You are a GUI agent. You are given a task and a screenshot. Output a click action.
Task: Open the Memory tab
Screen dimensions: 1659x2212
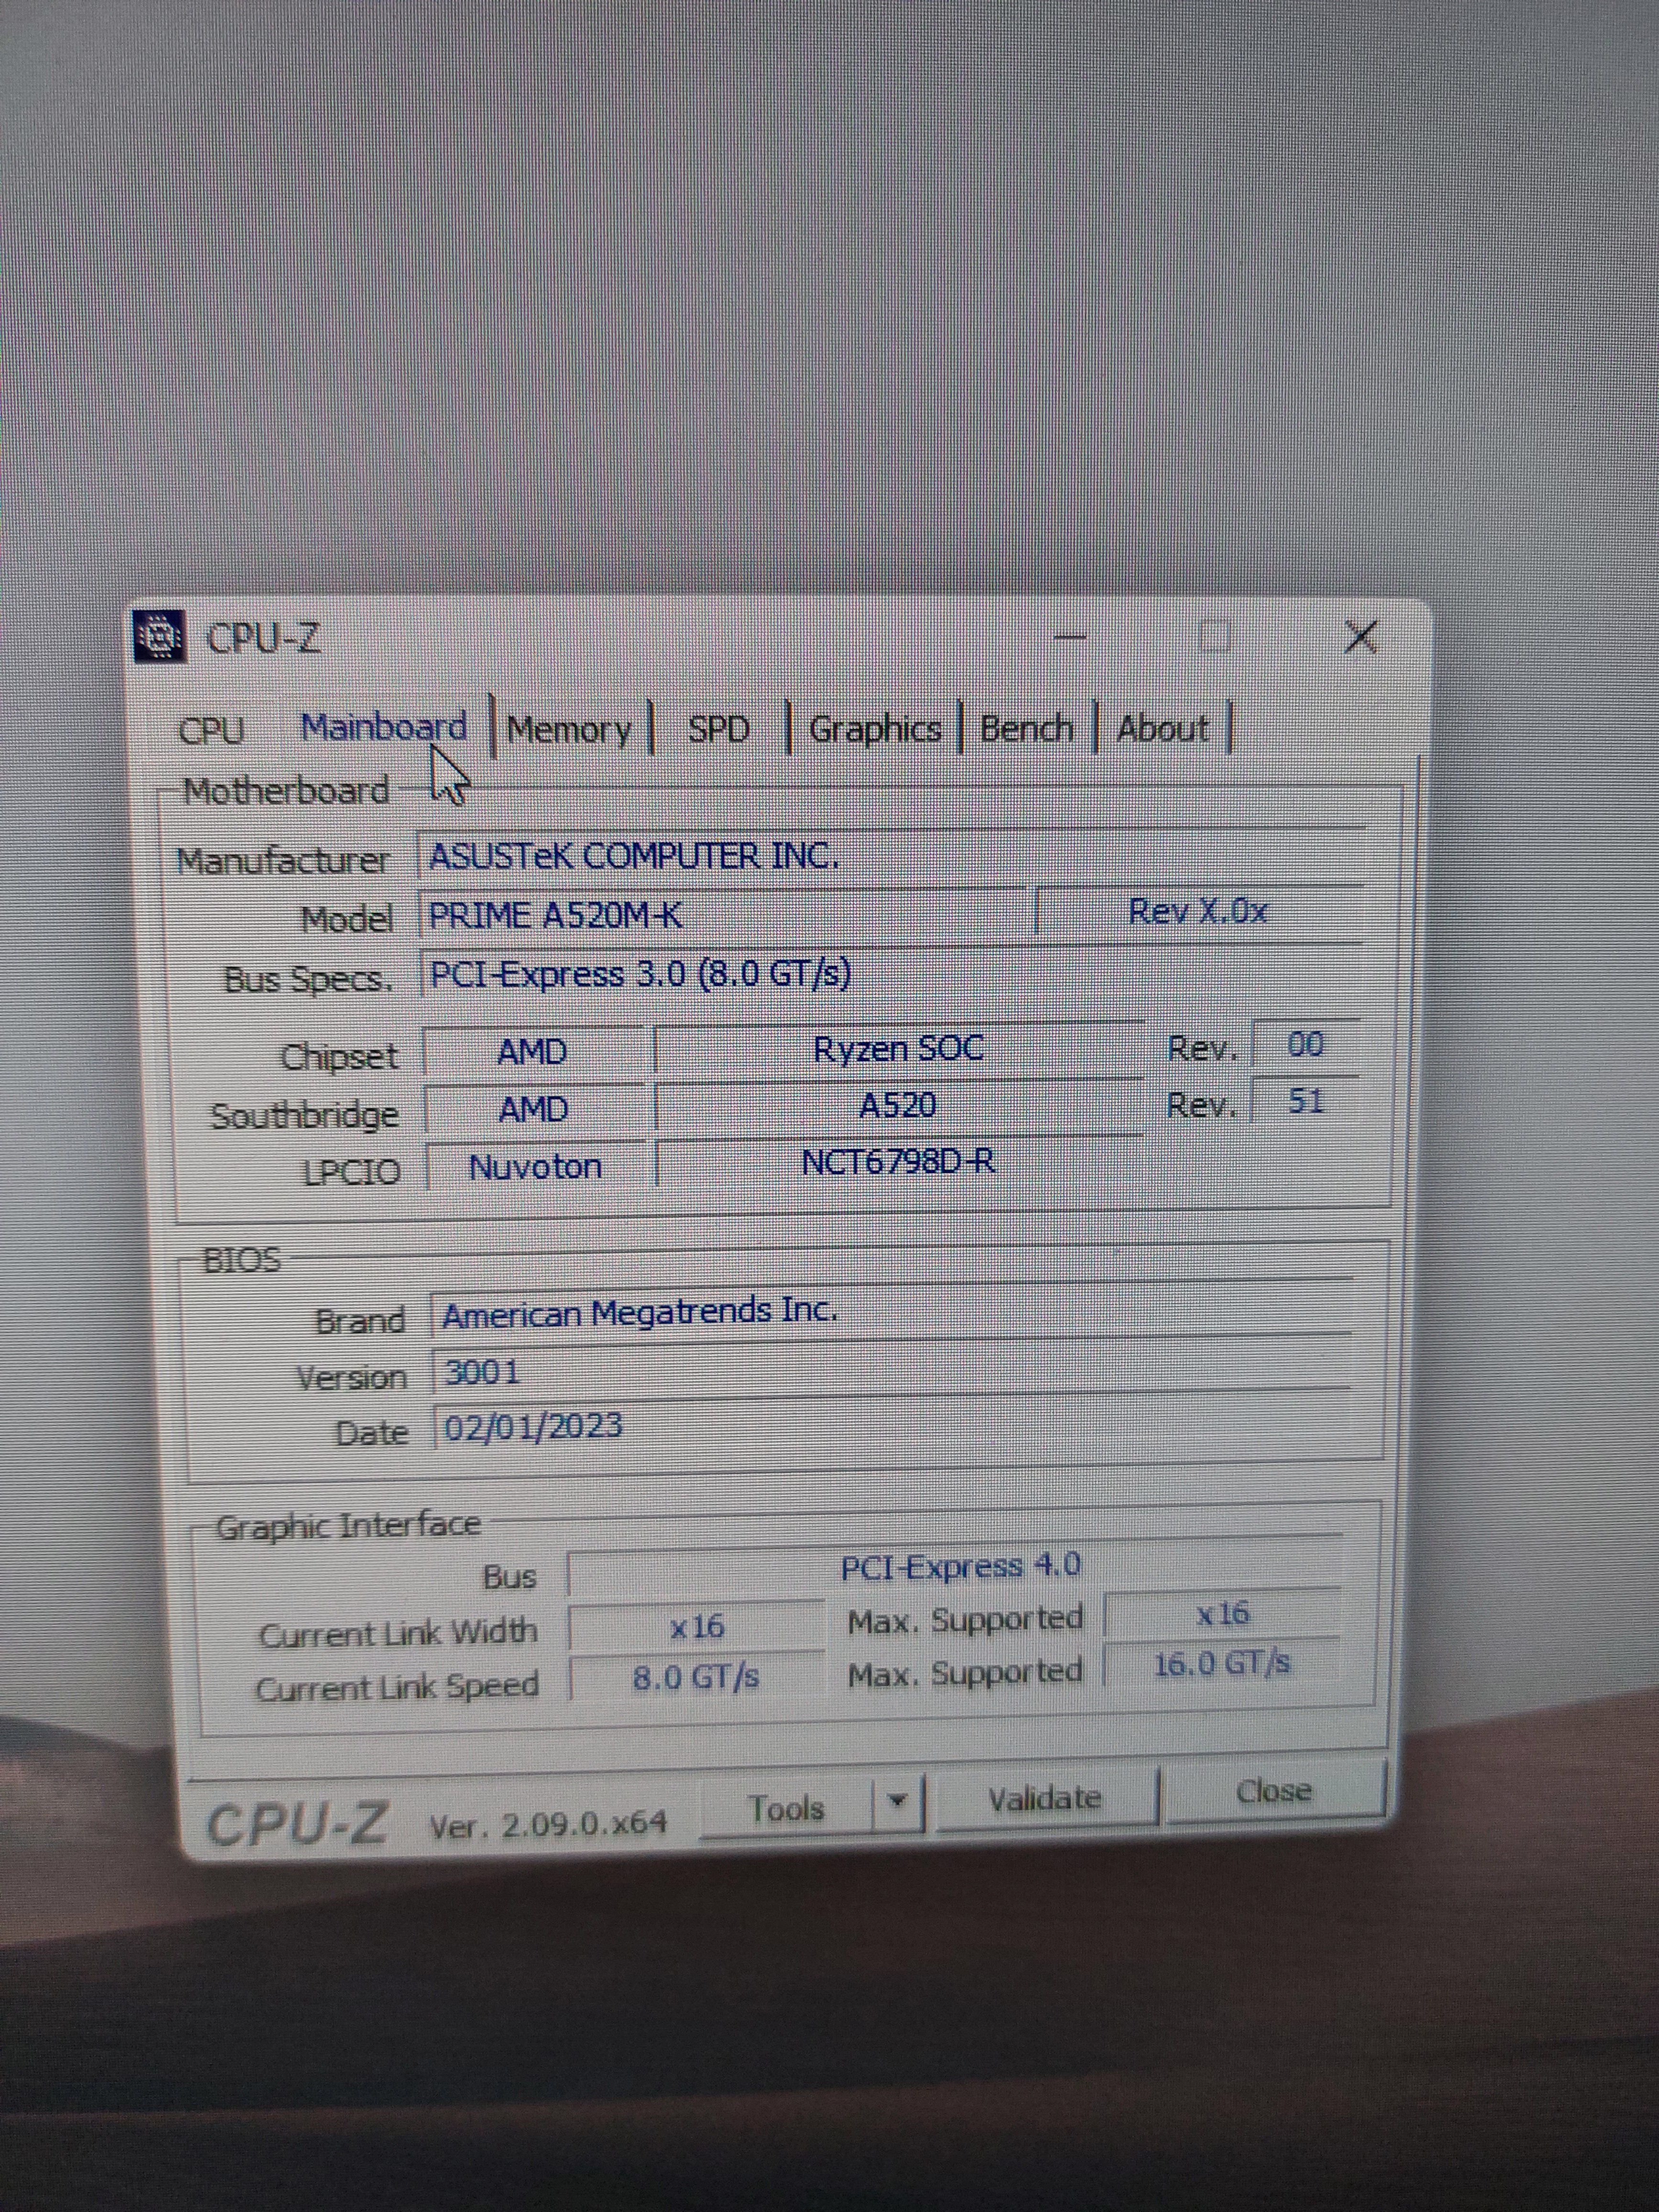569,729
